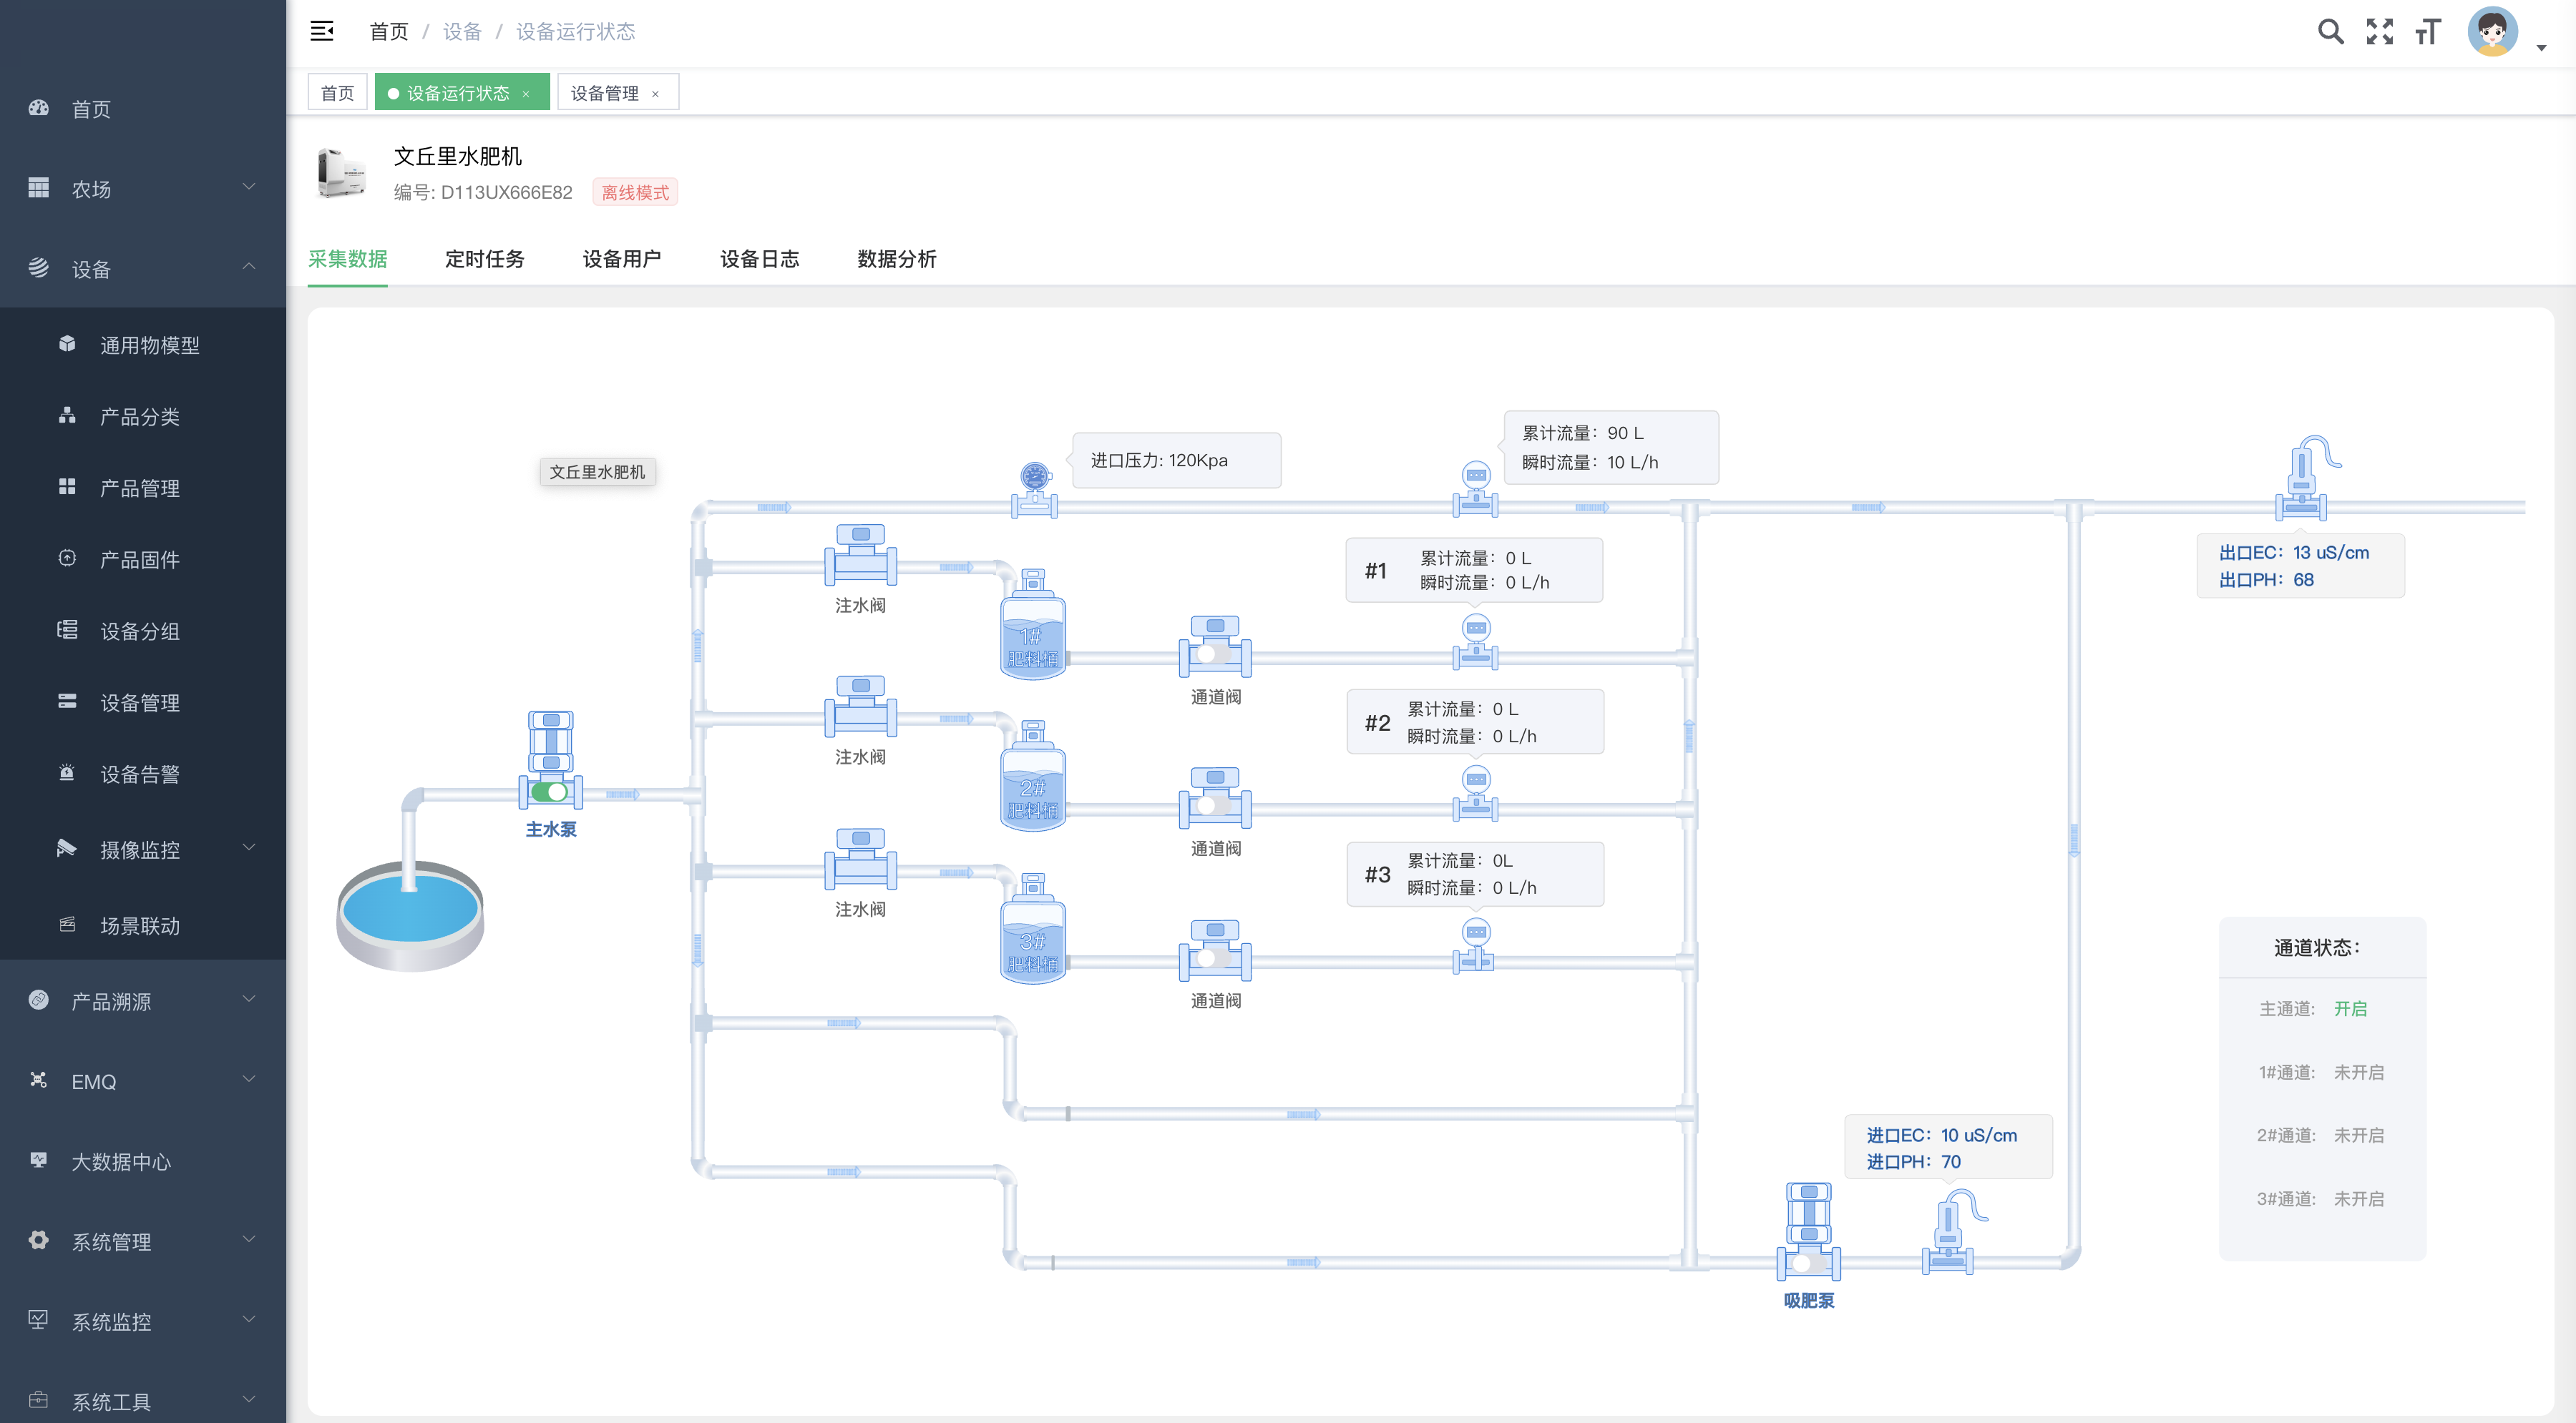Switch to the 定时任务 tab

(484, 259)
